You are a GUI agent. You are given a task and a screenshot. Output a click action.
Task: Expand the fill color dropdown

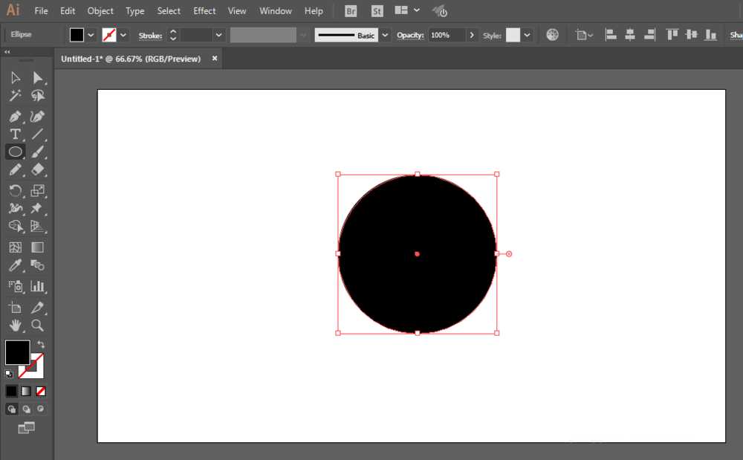click(x=91, y=35)
